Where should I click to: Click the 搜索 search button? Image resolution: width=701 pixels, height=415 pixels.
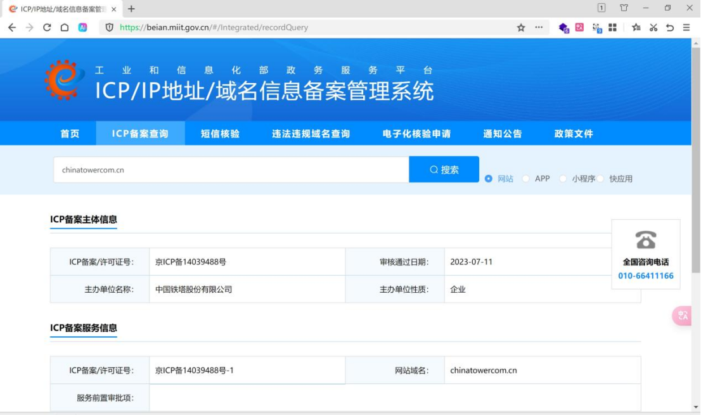coord(444,169)
